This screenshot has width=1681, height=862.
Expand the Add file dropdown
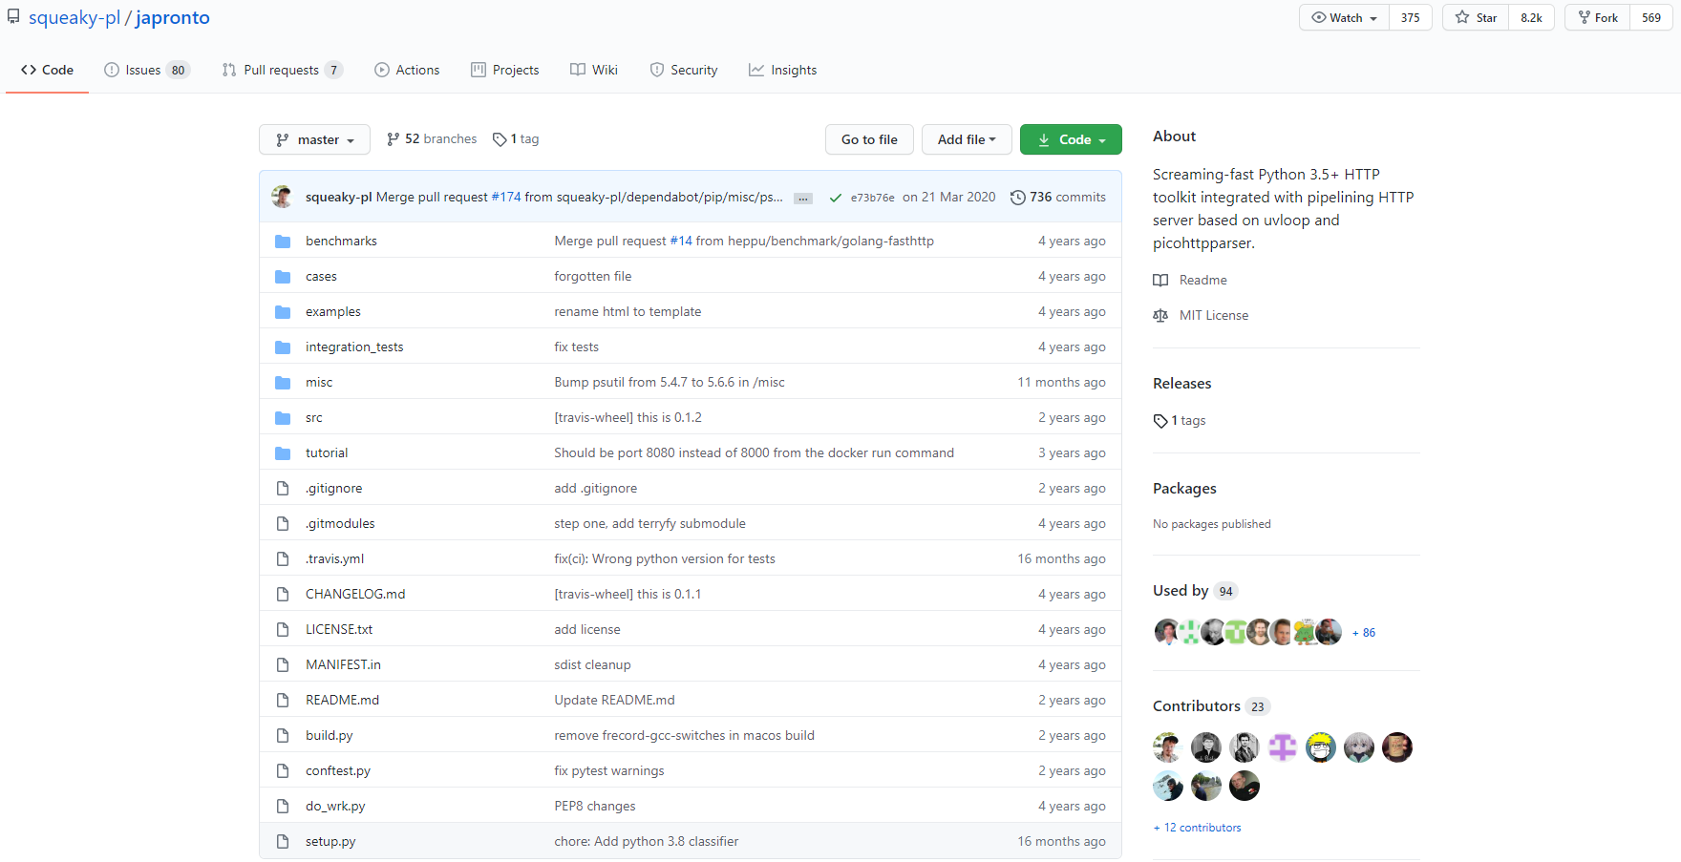point(967,139)
